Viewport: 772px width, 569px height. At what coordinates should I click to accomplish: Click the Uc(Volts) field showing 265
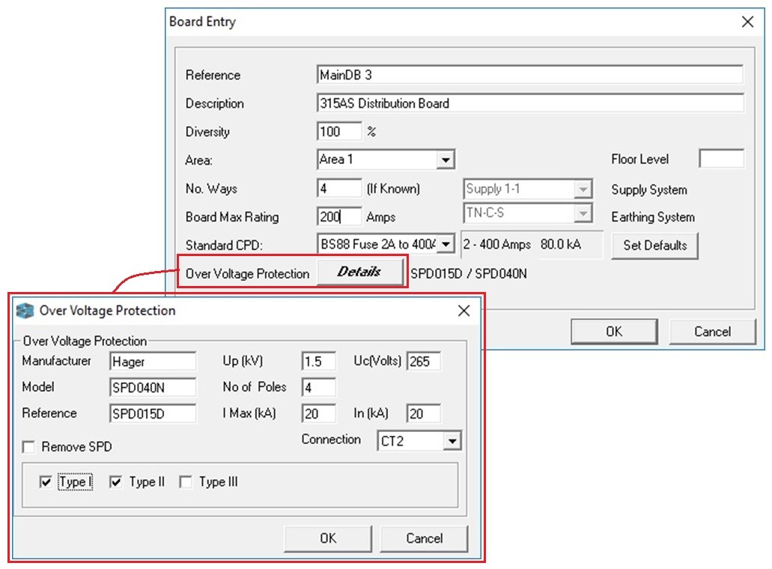424,362
